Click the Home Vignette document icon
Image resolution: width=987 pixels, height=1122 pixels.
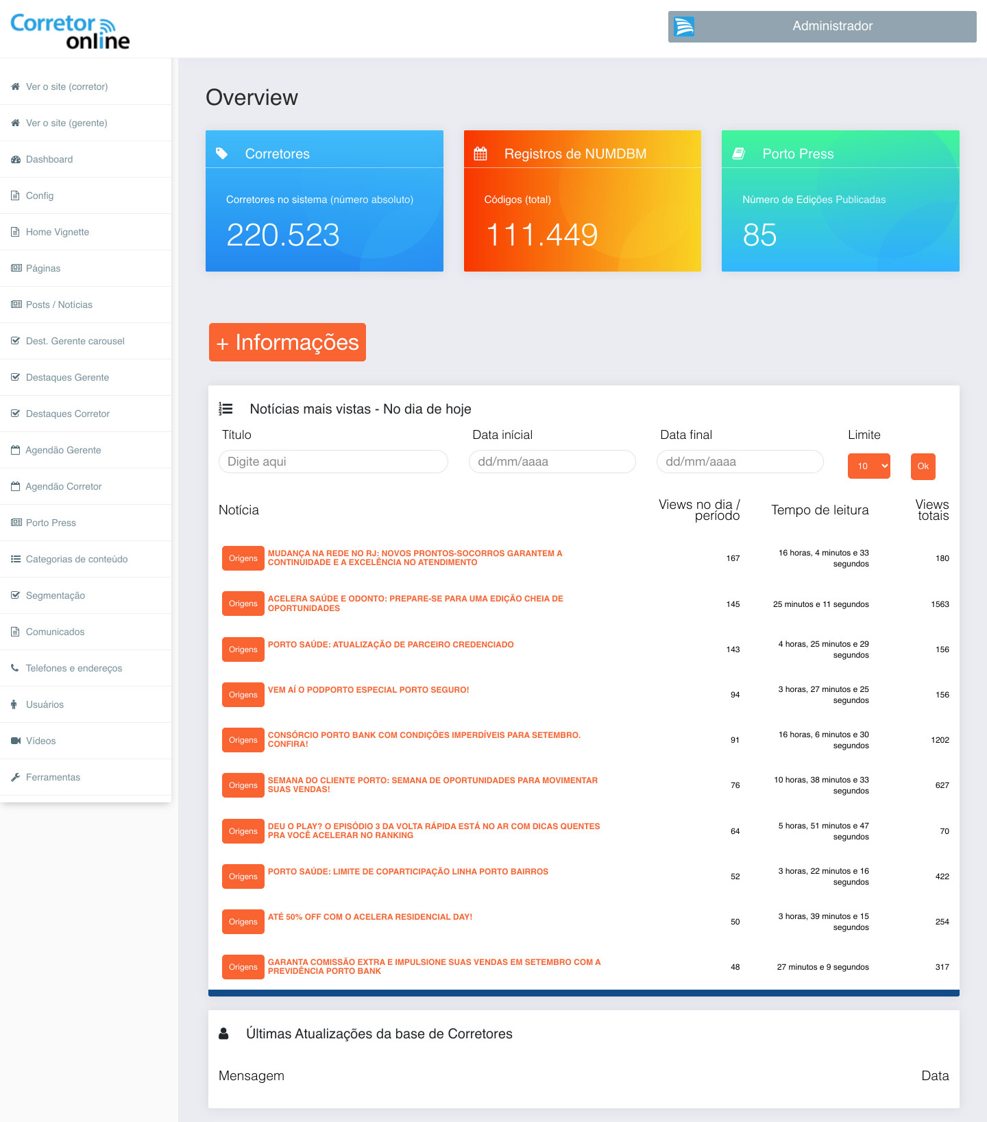coord(15,232)
